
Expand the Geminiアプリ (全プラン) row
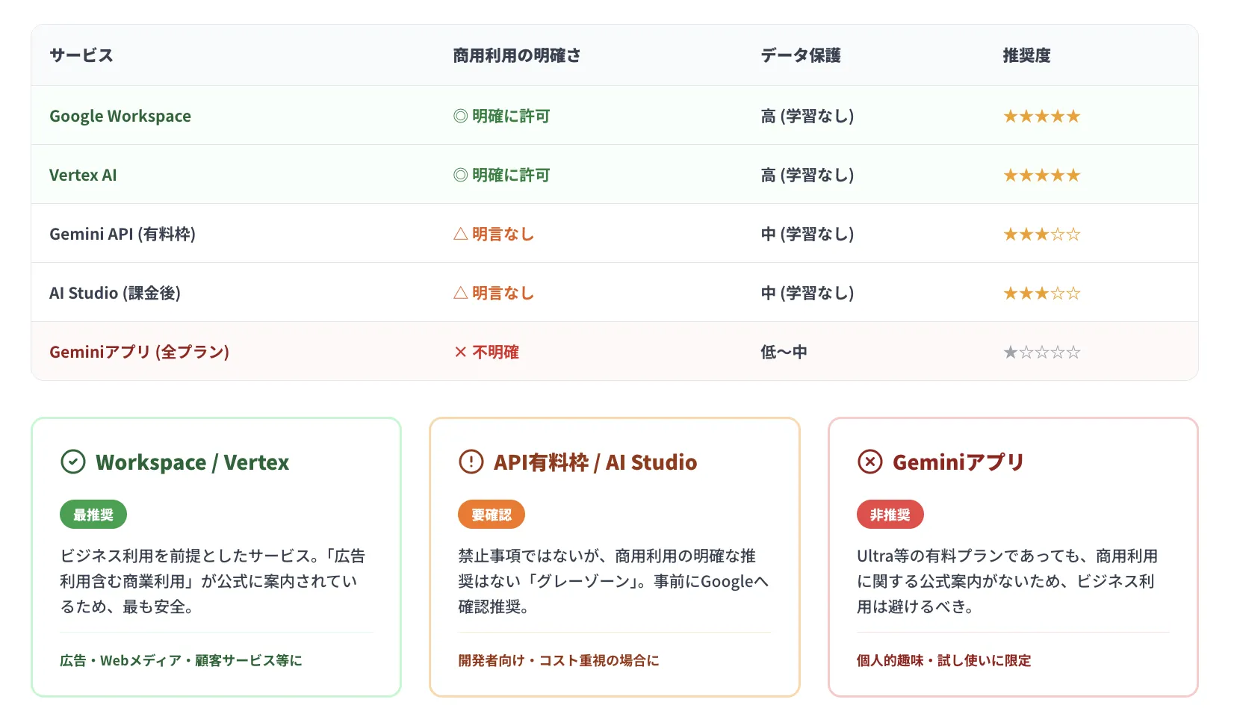click(x=139, y=351)
